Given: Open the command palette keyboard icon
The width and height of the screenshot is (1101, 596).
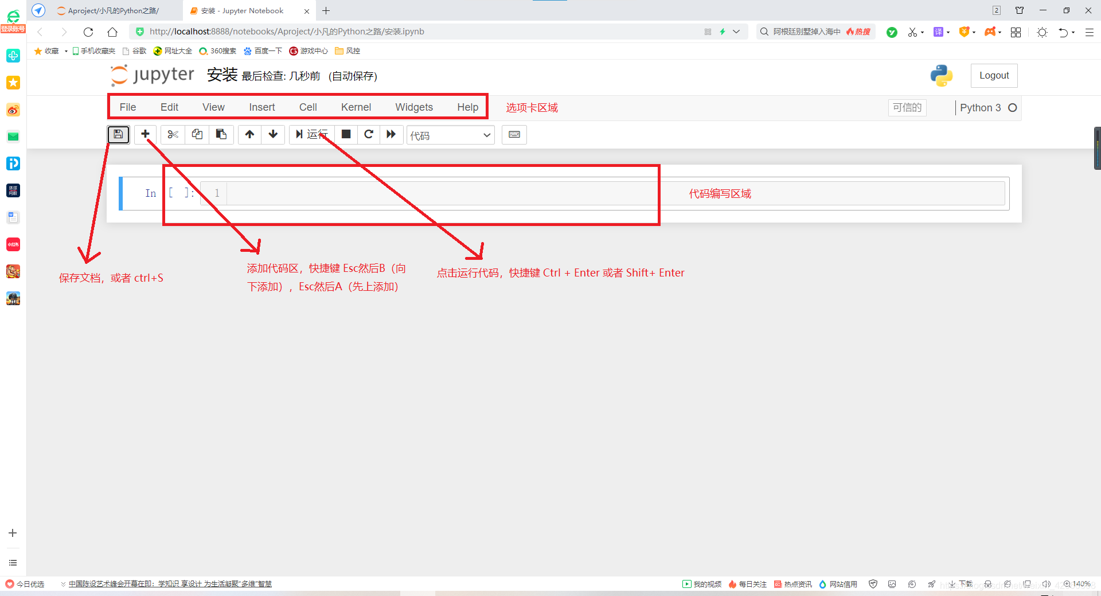Looking at the screenshot, I should (514, 134).
